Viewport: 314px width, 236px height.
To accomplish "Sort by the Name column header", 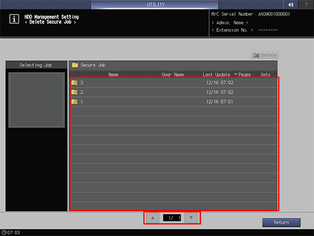I will click(114, 75).
